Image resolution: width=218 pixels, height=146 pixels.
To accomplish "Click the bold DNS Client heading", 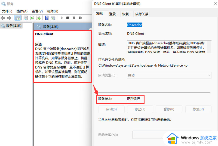I will pyautogui.click(x=44, y=34).
